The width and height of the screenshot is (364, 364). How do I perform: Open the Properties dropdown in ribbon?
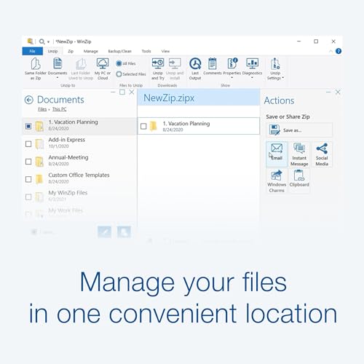click(232, 78)
